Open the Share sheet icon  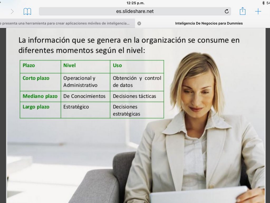243,11
